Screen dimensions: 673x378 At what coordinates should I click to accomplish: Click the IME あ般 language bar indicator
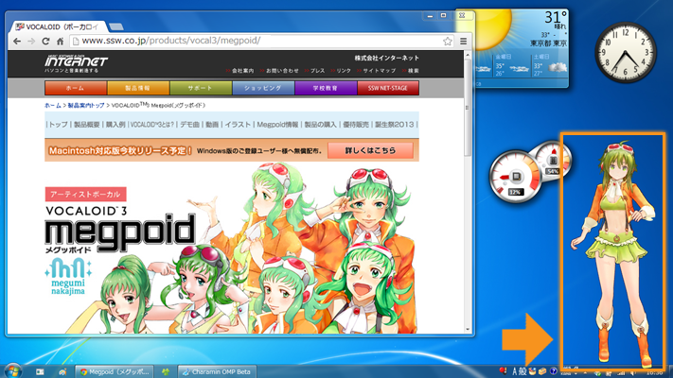pos(519,371)
